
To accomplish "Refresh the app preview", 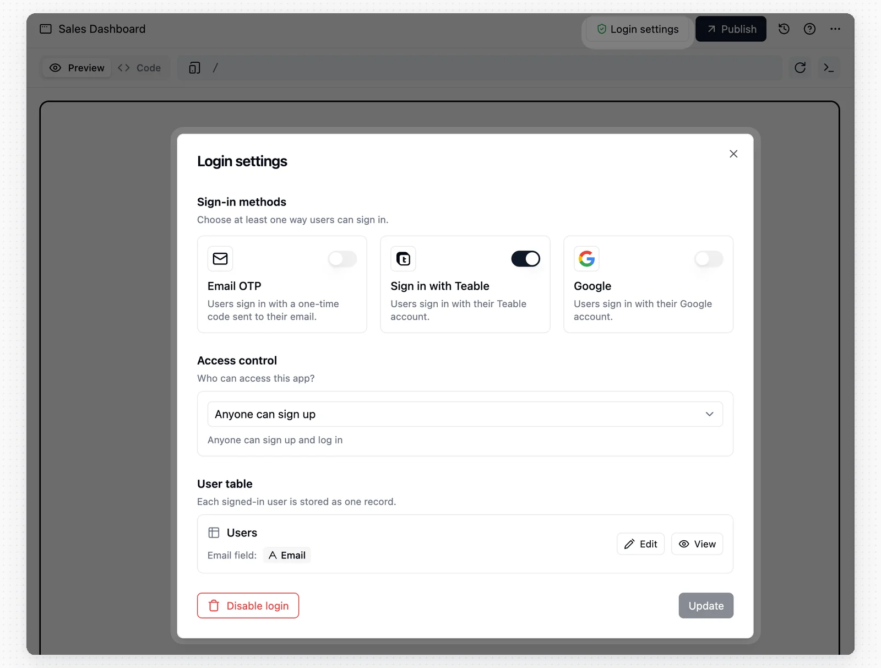I will coord(800,68).
